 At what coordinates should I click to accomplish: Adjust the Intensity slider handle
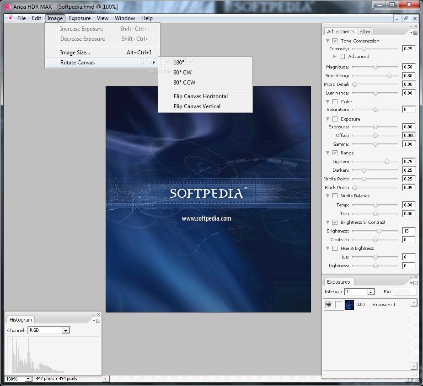pyautogui.click(x=364, y=49)
